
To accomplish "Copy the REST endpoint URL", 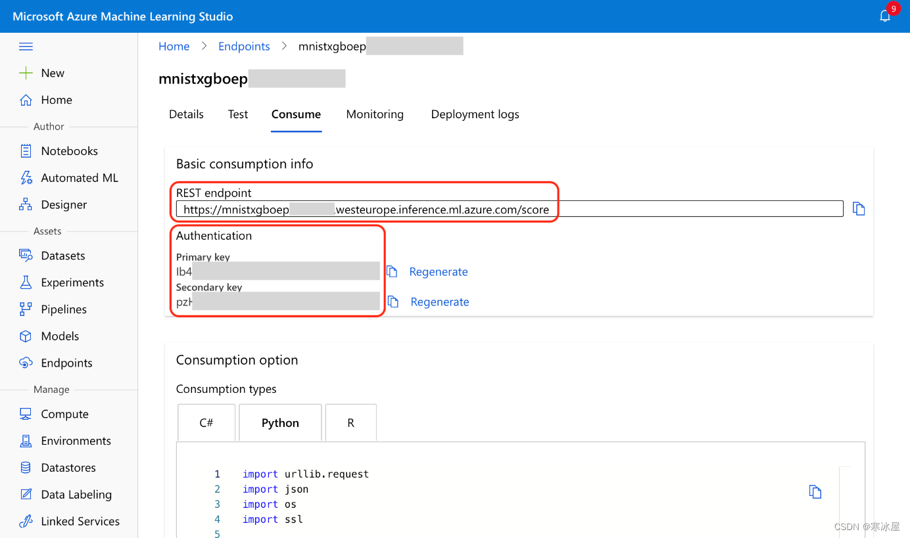I will (859, 209).
